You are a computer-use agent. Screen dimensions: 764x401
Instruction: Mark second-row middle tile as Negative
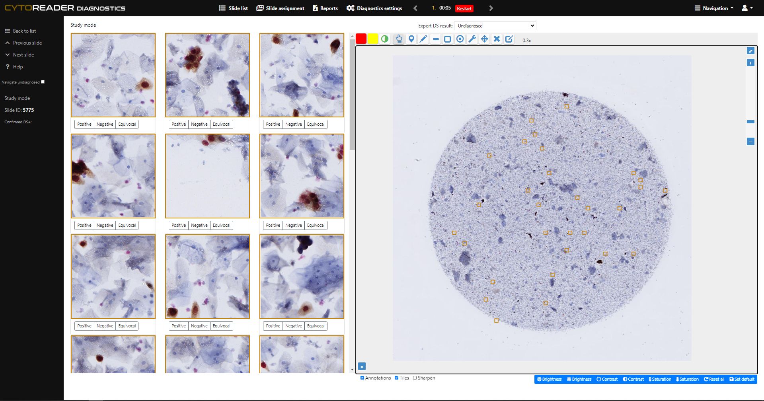[x=199, y=225]
